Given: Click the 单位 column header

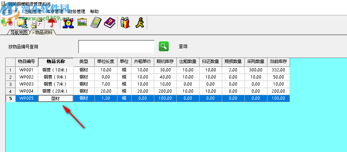Looking at the screenshot, I should pyautogui.click(x=124, y=62).
